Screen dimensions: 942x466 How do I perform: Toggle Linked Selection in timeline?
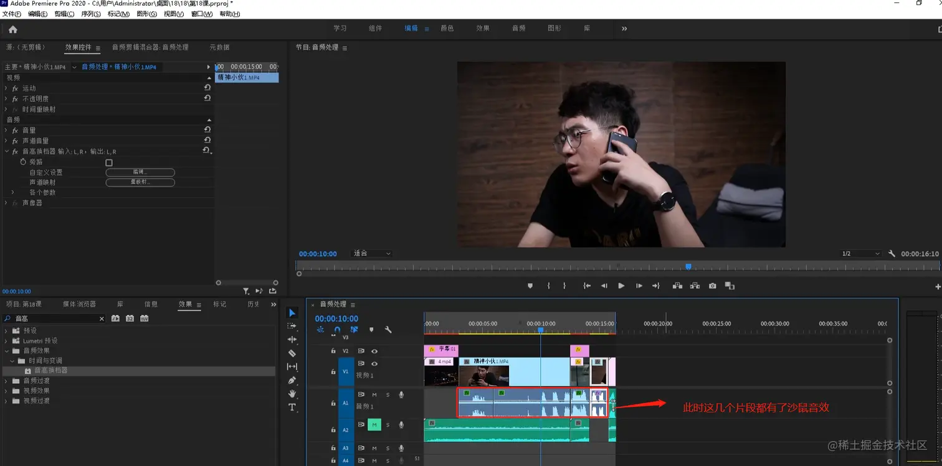pos(354,330)
